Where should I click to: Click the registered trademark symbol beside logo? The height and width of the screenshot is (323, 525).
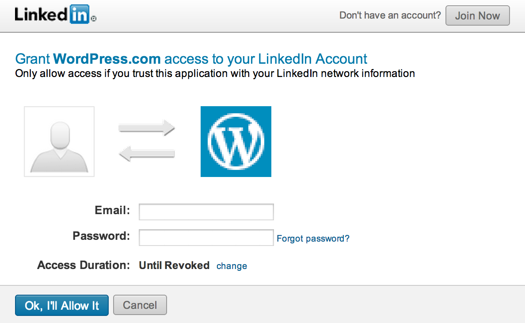(94, 19)
